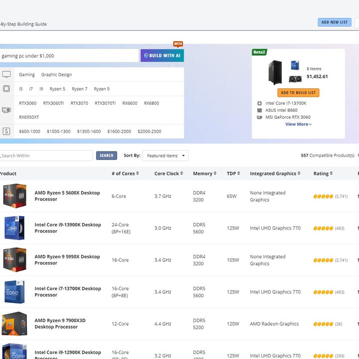Open the AMD Ryzen 9 5950X product image

(x=14, y=260)
